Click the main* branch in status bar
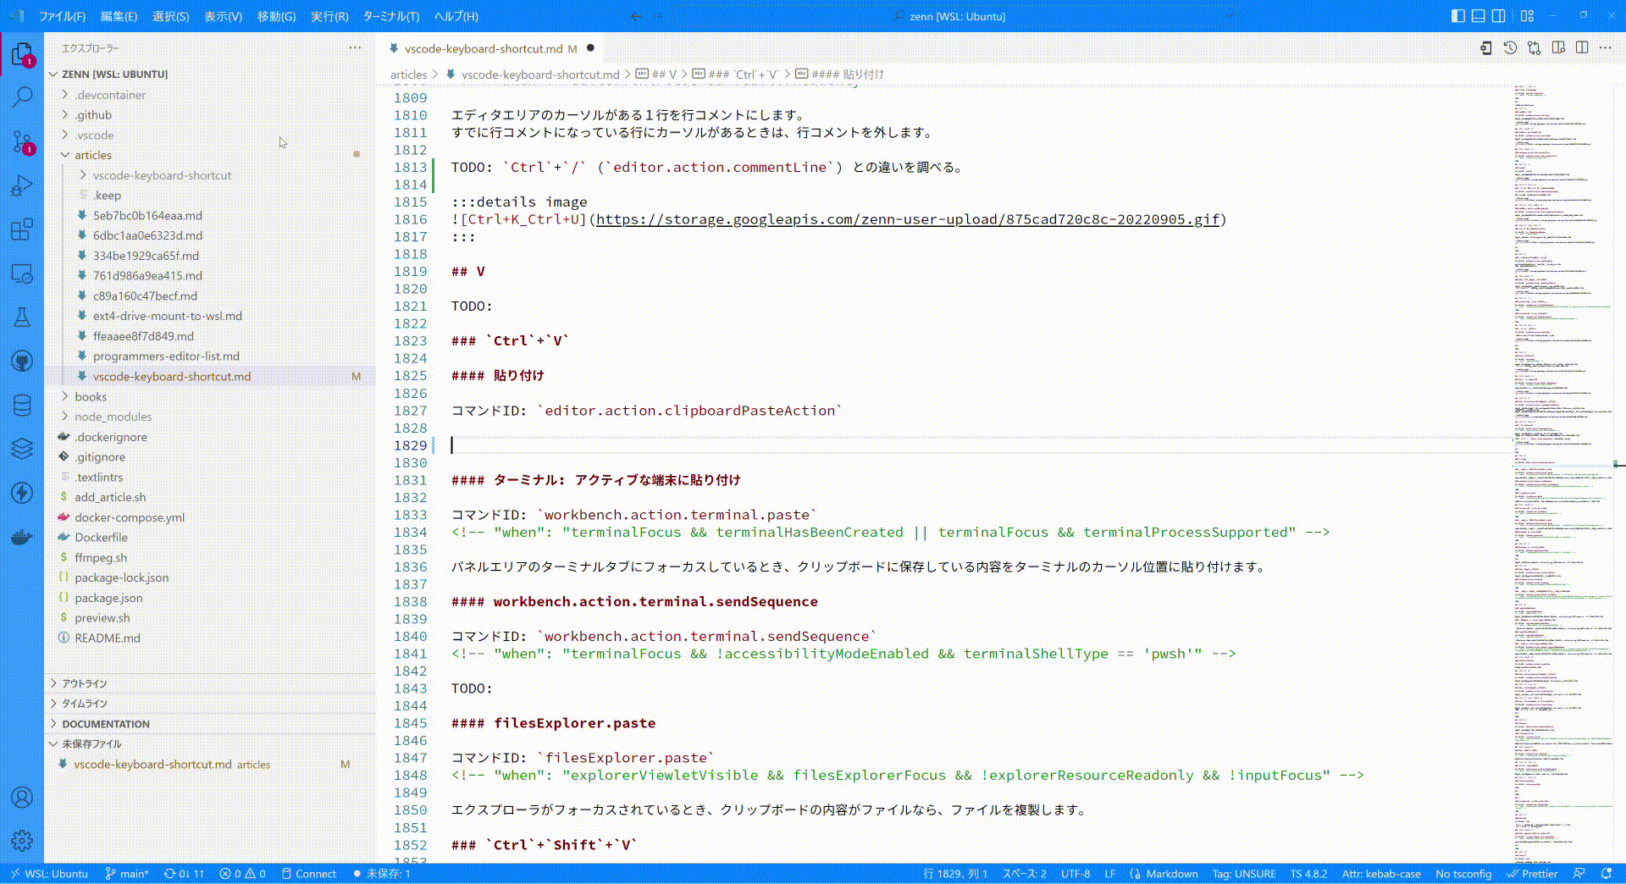1626x884 pixels. [127, 873]
